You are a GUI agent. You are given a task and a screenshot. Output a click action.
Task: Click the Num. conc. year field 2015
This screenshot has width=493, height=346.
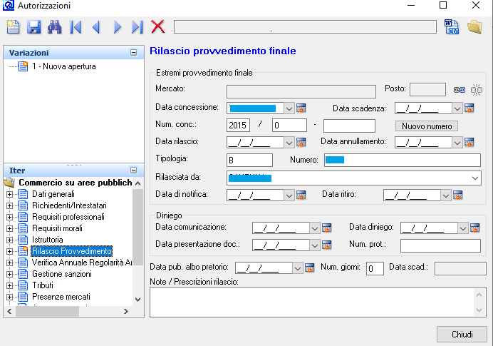click(238, 126)
